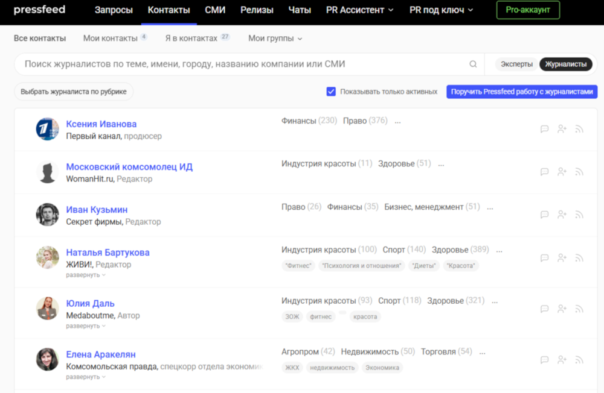
Task: Click Здоровье (389) rubric for Наталья Бартукова
Action: [460, 250]
